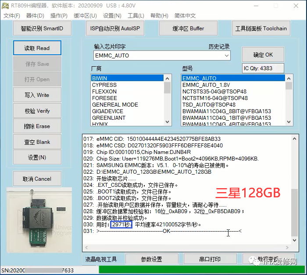307x275 pixels.
Task: Open 工具链面板 Toolchain button
Action: pyautogui.click(x=261, y=29)
